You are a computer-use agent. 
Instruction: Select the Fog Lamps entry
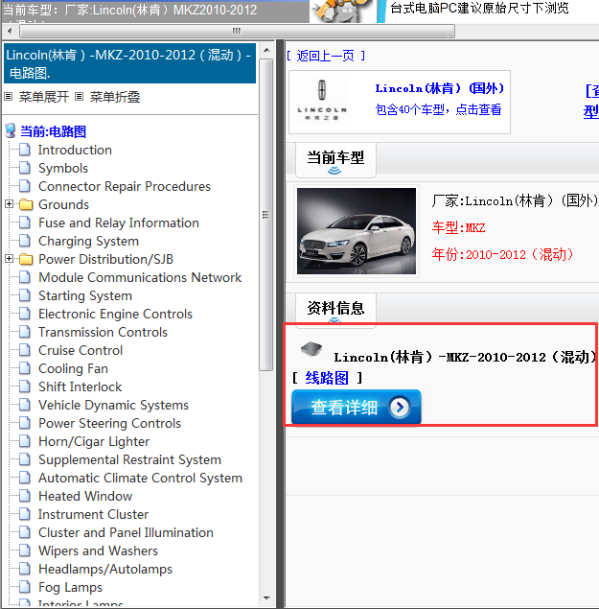(70, 587)
